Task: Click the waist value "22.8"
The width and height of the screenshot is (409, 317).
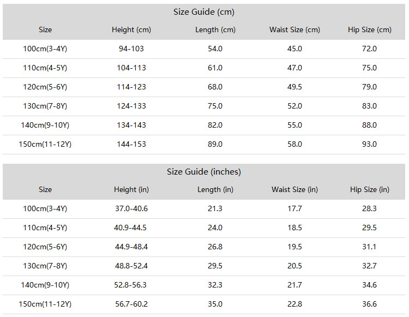Action: pyautogui.click(x=294, y=304)
